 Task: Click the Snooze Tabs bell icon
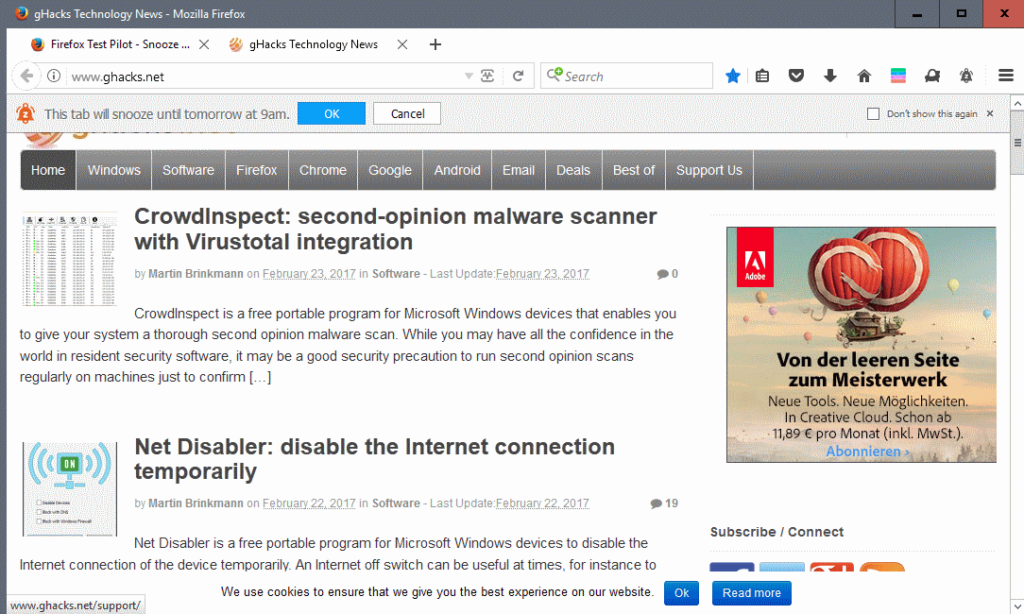(966, 77)
